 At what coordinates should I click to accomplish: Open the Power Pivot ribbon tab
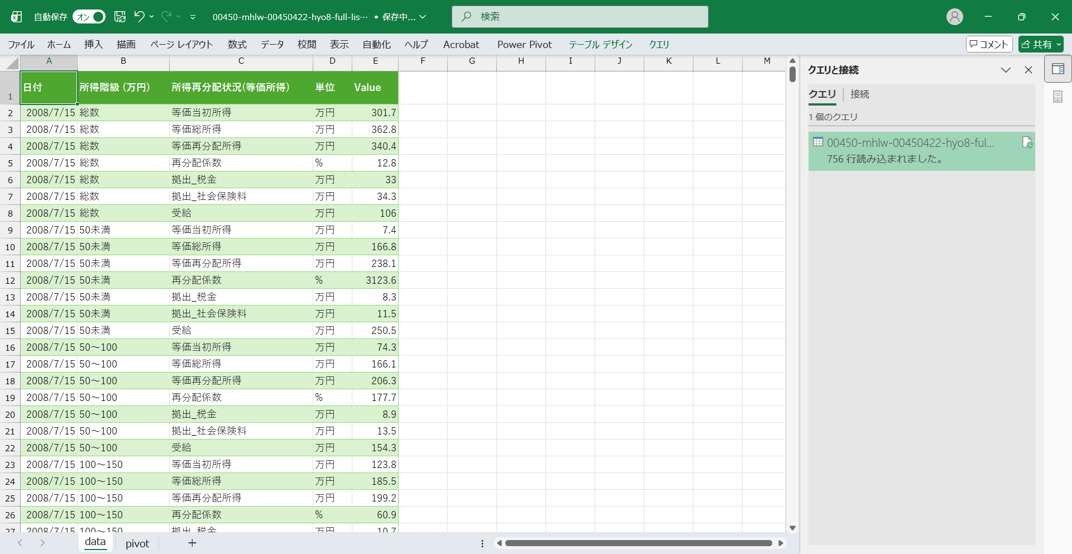click(x=524, y=45)
